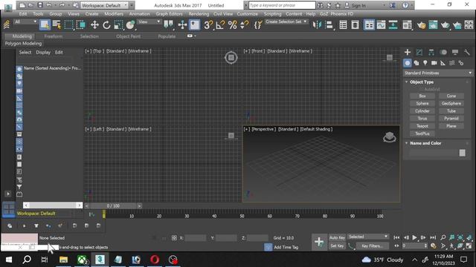Screen dimensions: 476x267
Task: Open the All selection filter dropdown
Action: tap(25, 22)
